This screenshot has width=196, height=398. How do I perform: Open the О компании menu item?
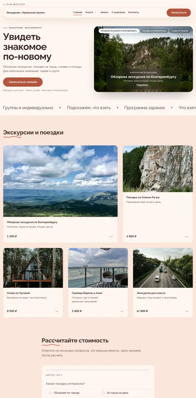[118, 13]
